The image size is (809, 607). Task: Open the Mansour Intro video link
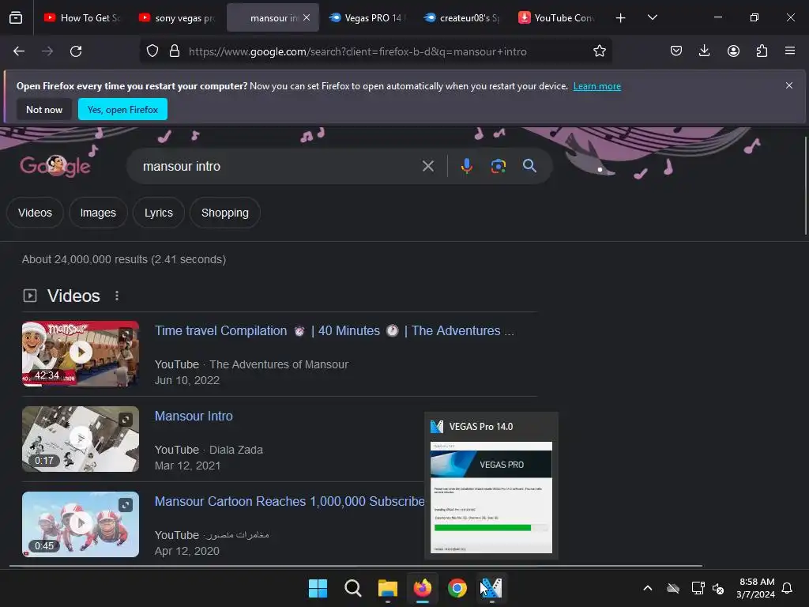click(x=194, y=416)
